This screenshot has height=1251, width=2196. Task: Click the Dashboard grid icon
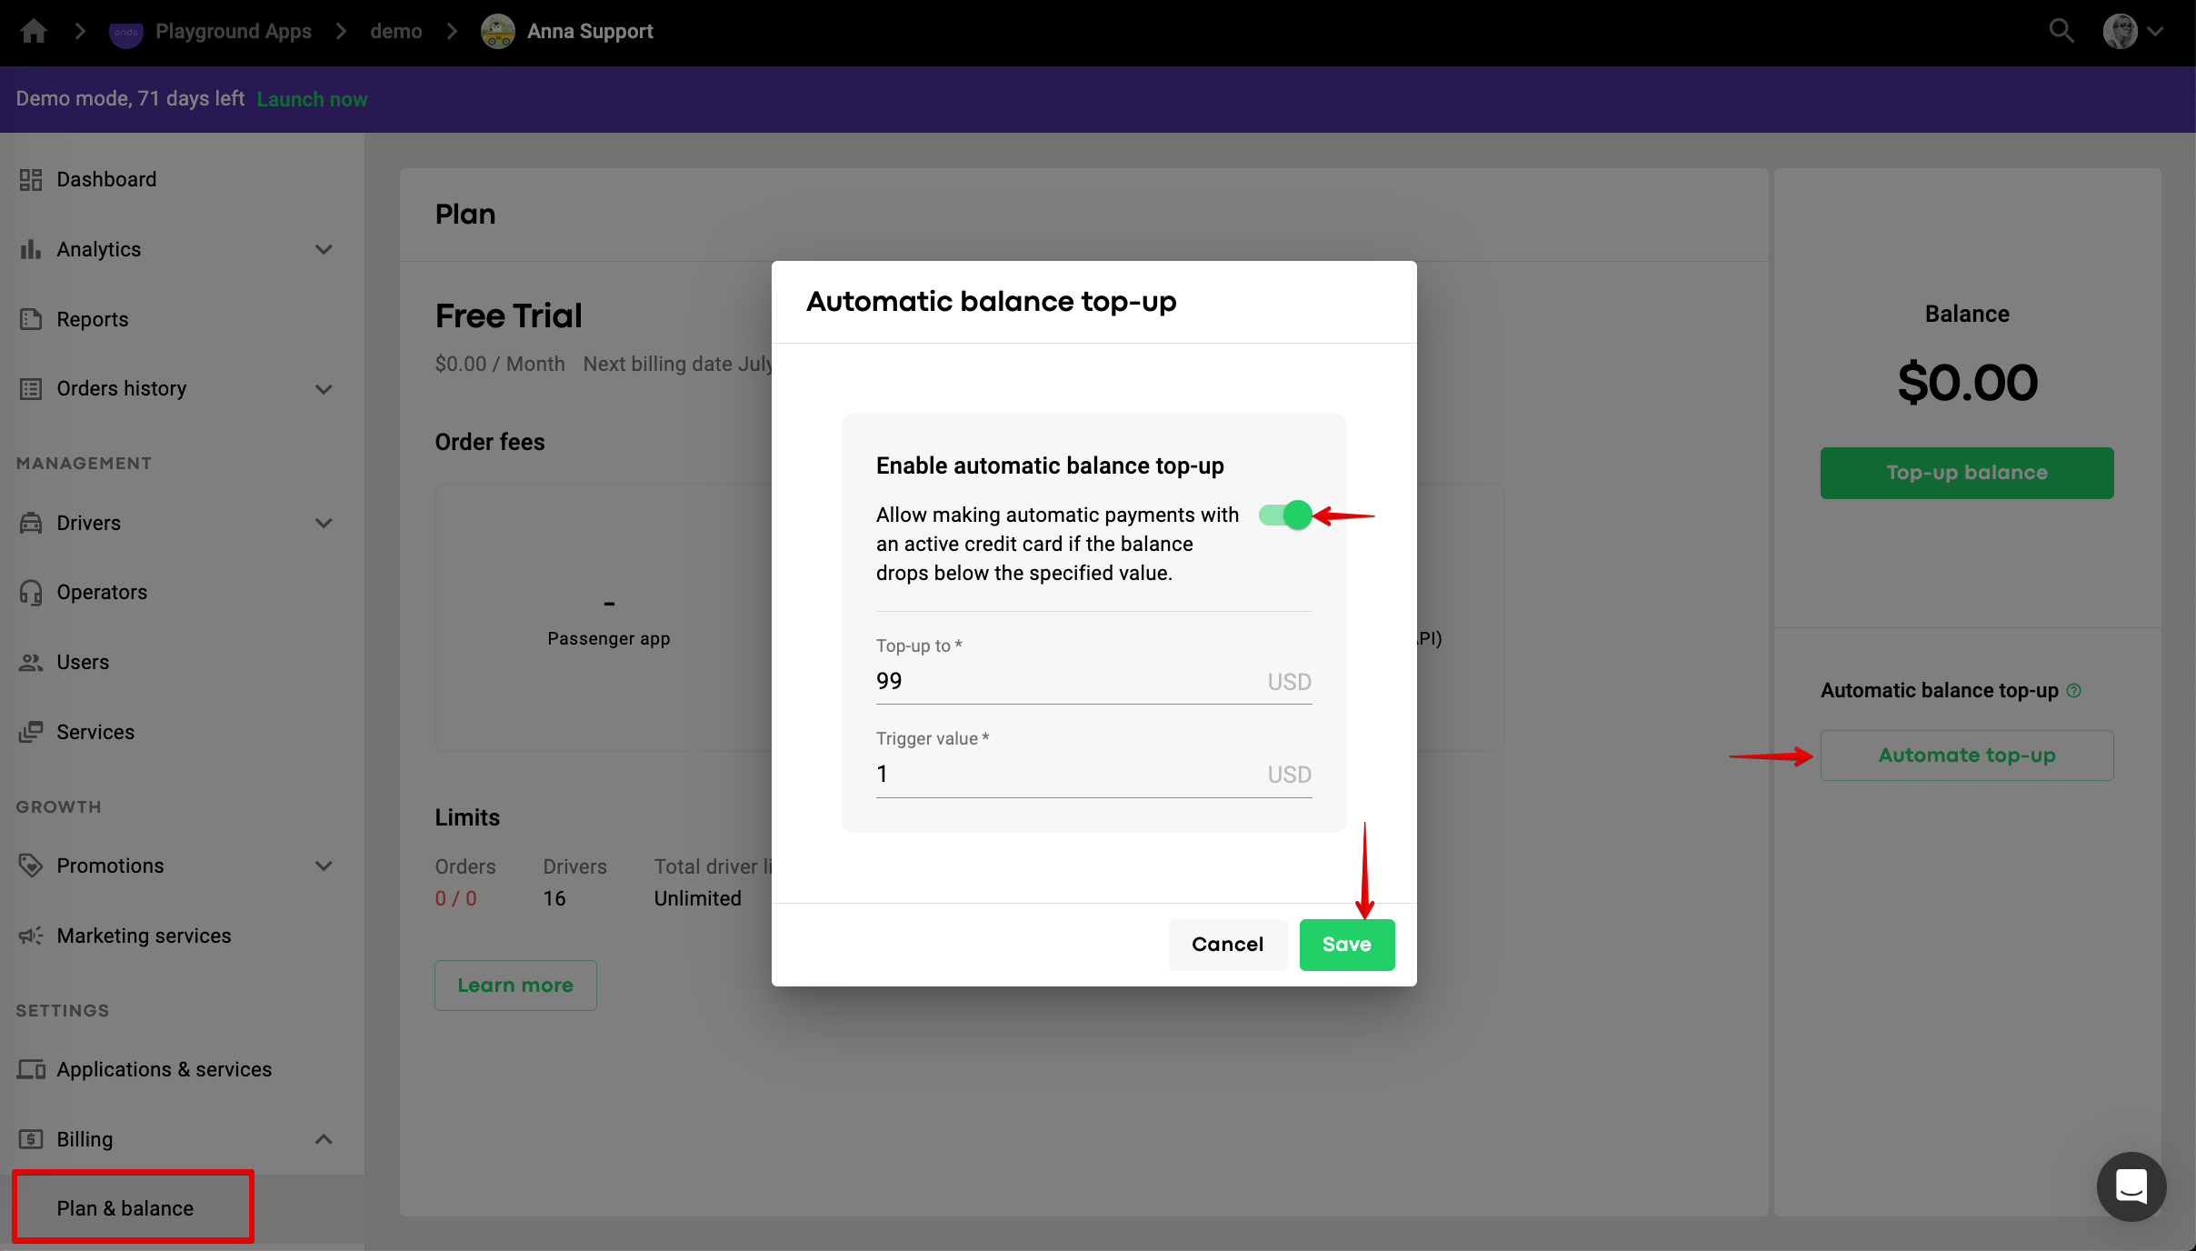31,180
